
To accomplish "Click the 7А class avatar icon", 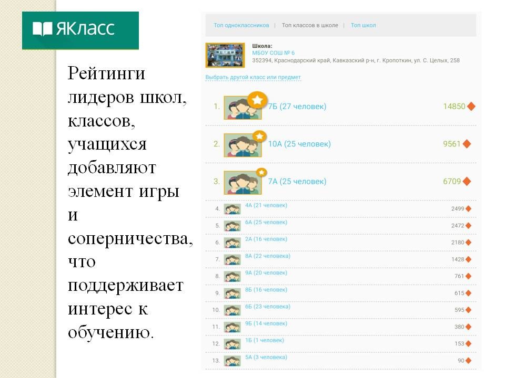I will [x=242, y=182].
